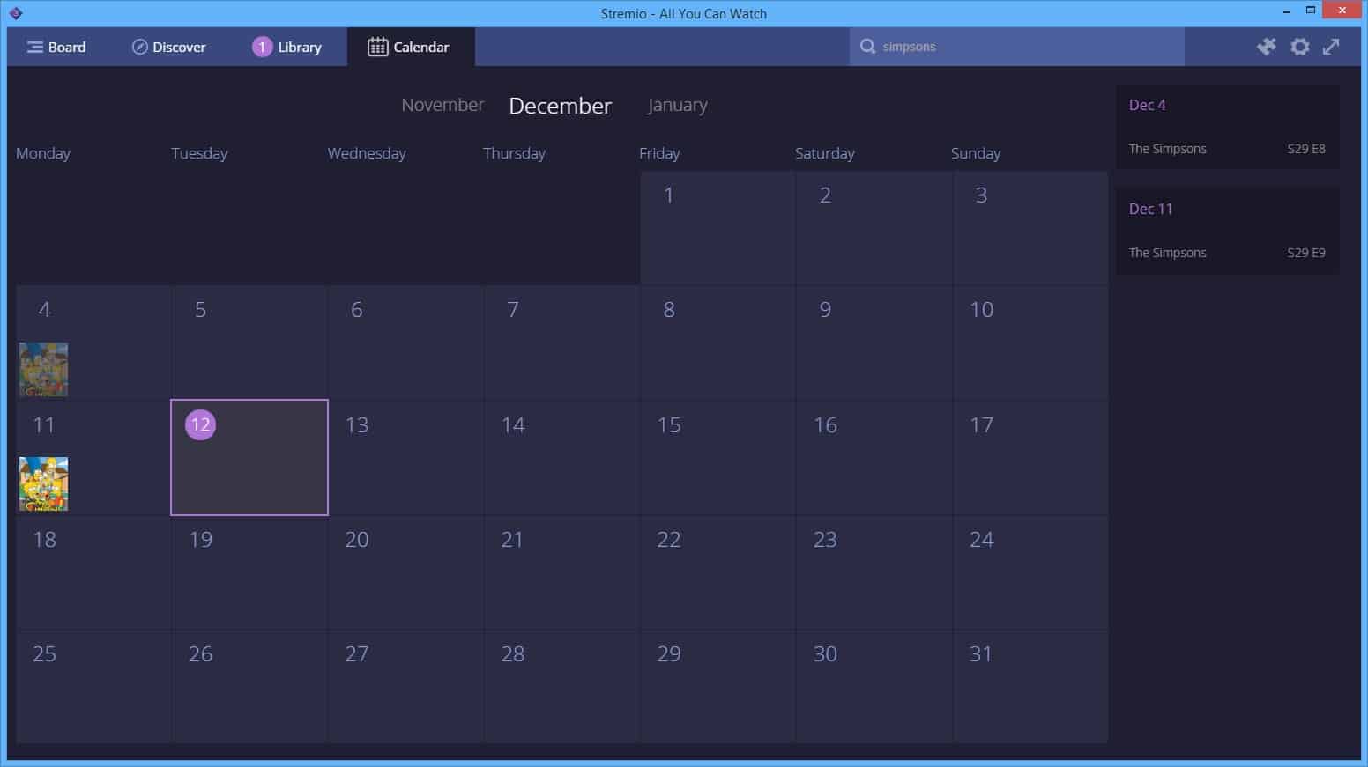Open settings gear icon
Viewport: 1368px width, 767px height.
1300,47
